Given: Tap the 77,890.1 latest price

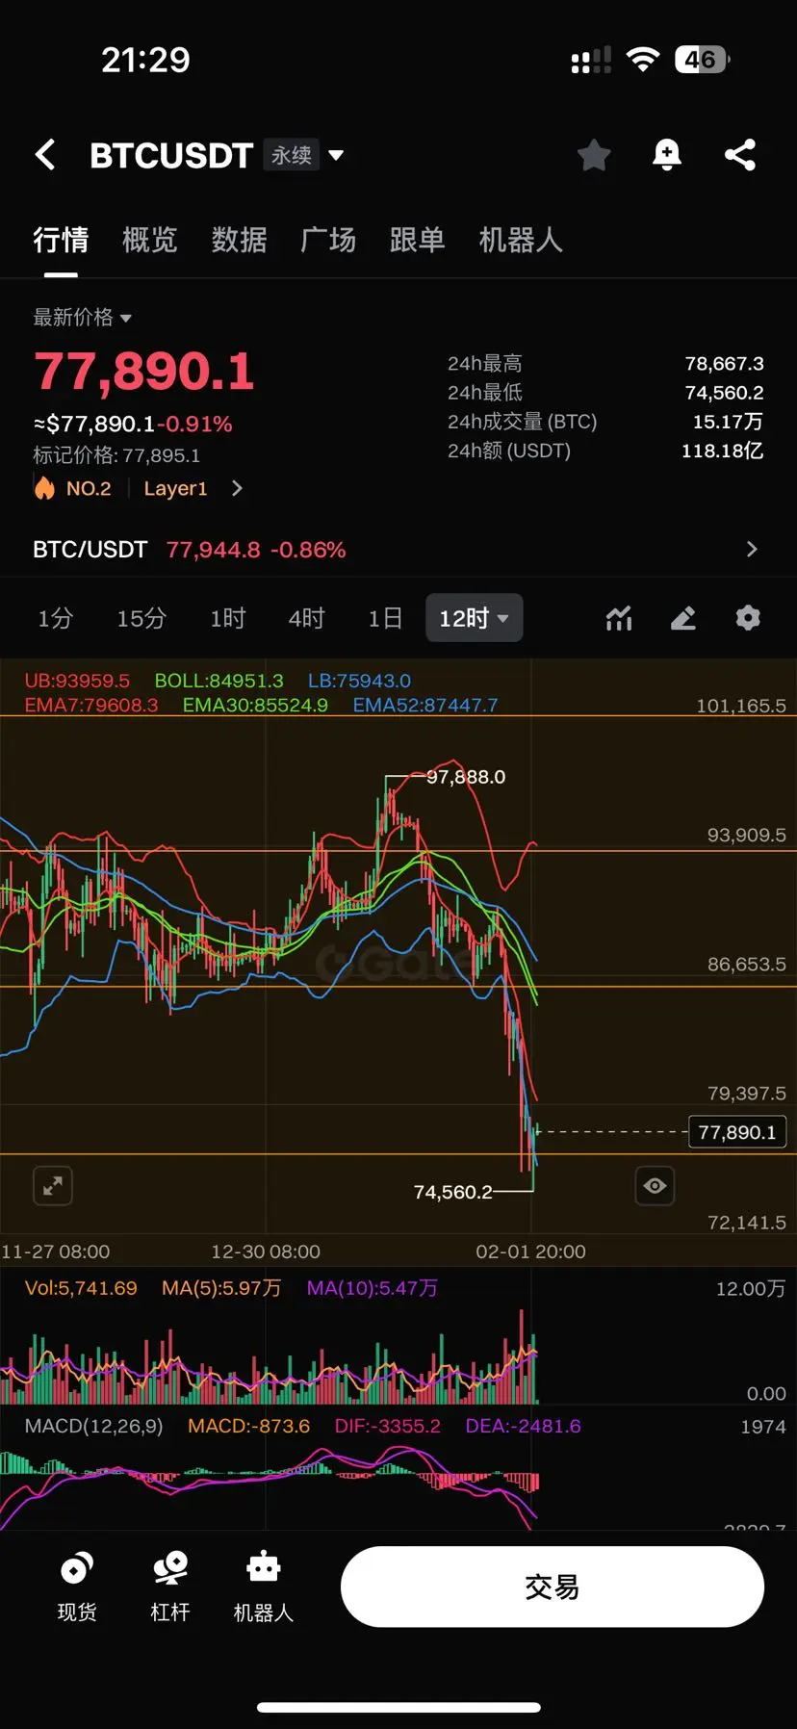Looking at the screenshot, I should (x=144, y=372).
